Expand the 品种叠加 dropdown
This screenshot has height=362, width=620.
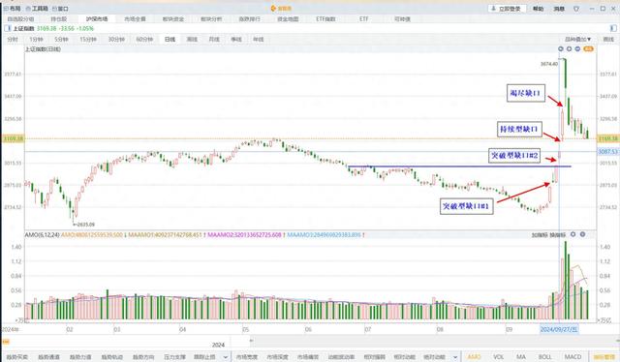click(577, 39)
